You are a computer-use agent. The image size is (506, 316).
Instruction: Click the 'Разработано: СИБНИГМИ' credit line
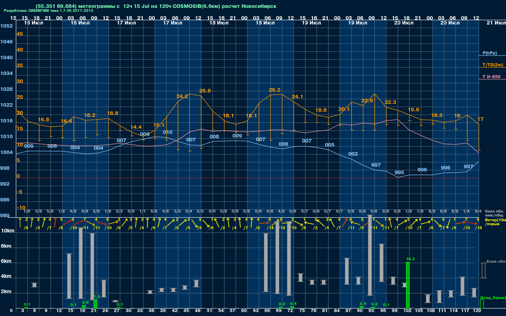click(49, 11)
